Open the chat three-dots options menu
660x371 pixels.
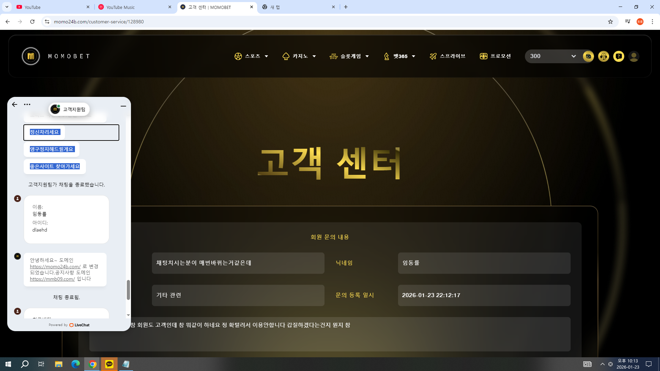click(x=27, y=104)
